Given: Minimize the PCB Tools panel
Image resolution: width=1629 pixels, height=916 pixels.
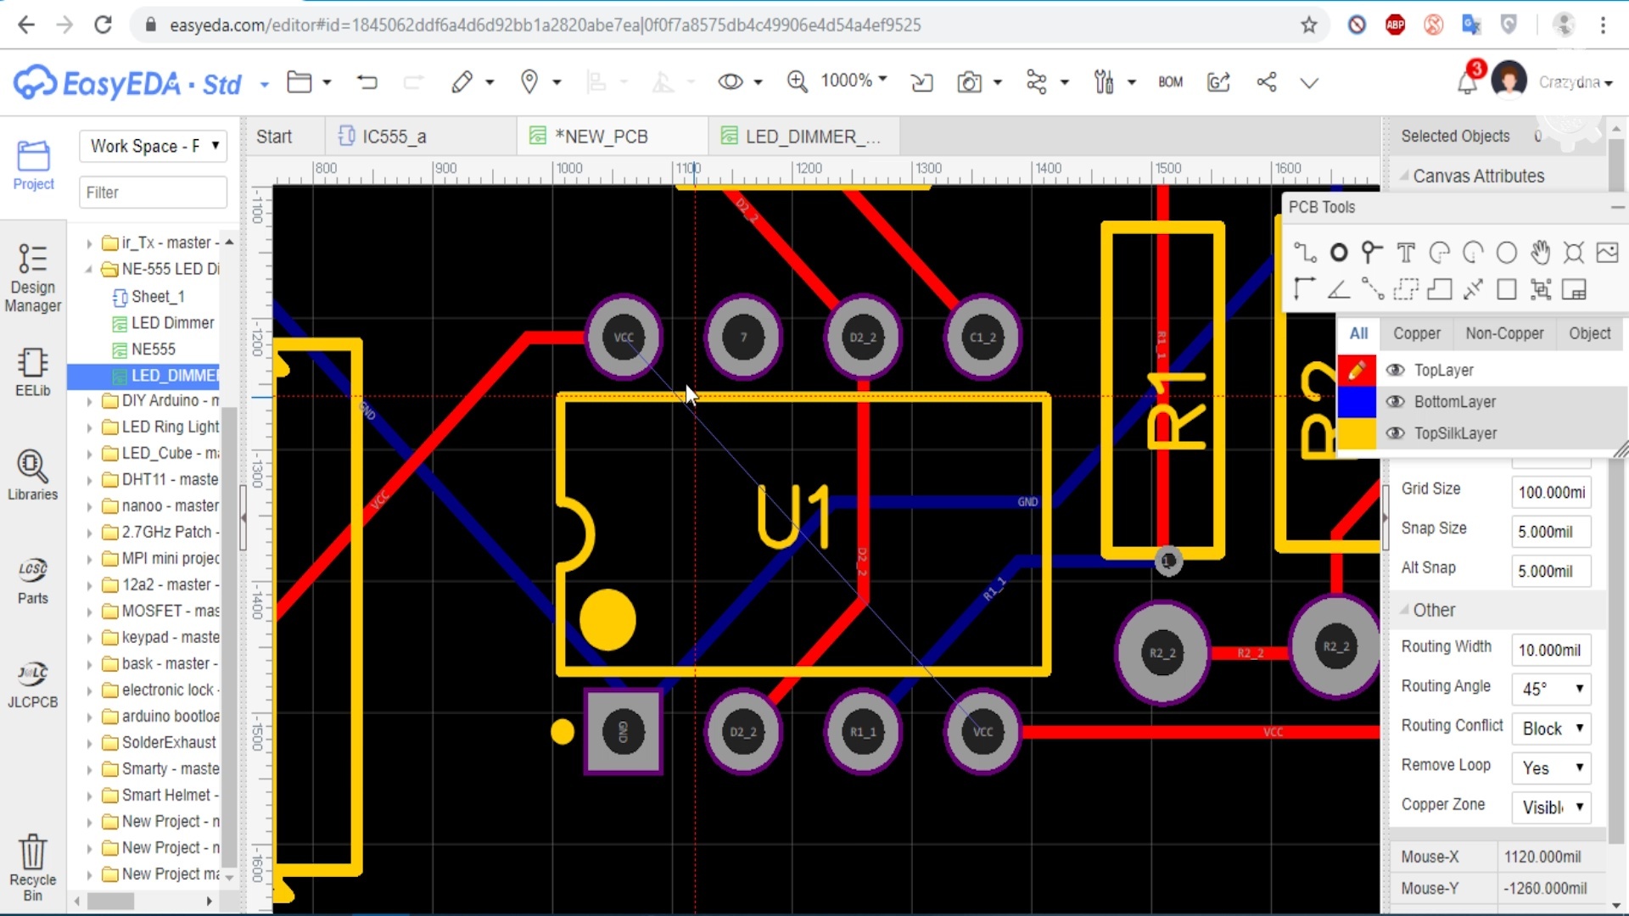Looking at the screenshot, I should click(1617, 207).
